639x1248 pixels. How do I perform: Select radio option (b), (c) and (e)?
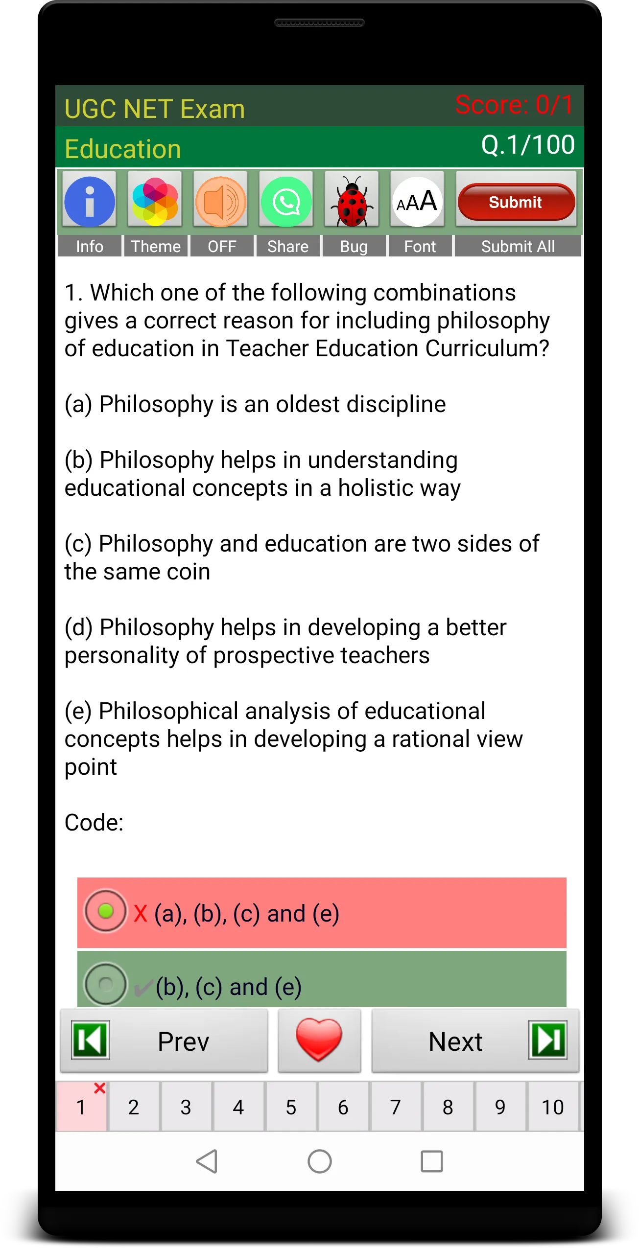click(105, 984)
